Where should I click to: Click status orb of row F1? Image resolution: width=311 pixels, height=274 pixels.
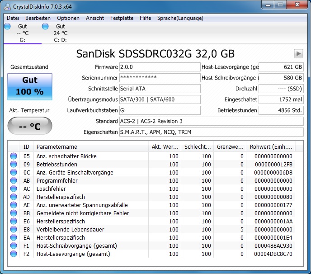coord(14,246)
